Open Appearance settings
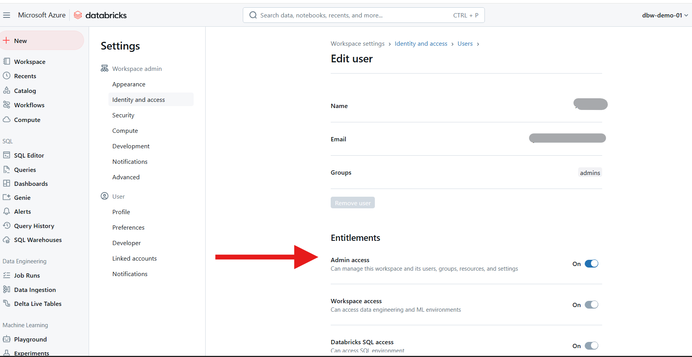The width and height of the screenshot is (692, 357). click(129, 84)
